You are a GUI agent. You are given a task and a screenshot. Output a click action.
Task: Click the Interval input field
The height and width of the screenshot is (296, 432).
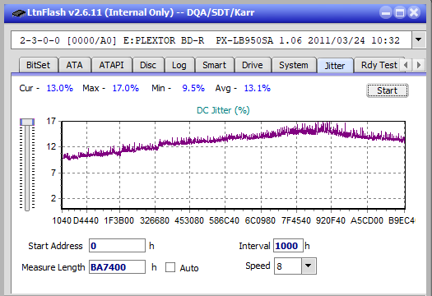(x=288, y=246)
